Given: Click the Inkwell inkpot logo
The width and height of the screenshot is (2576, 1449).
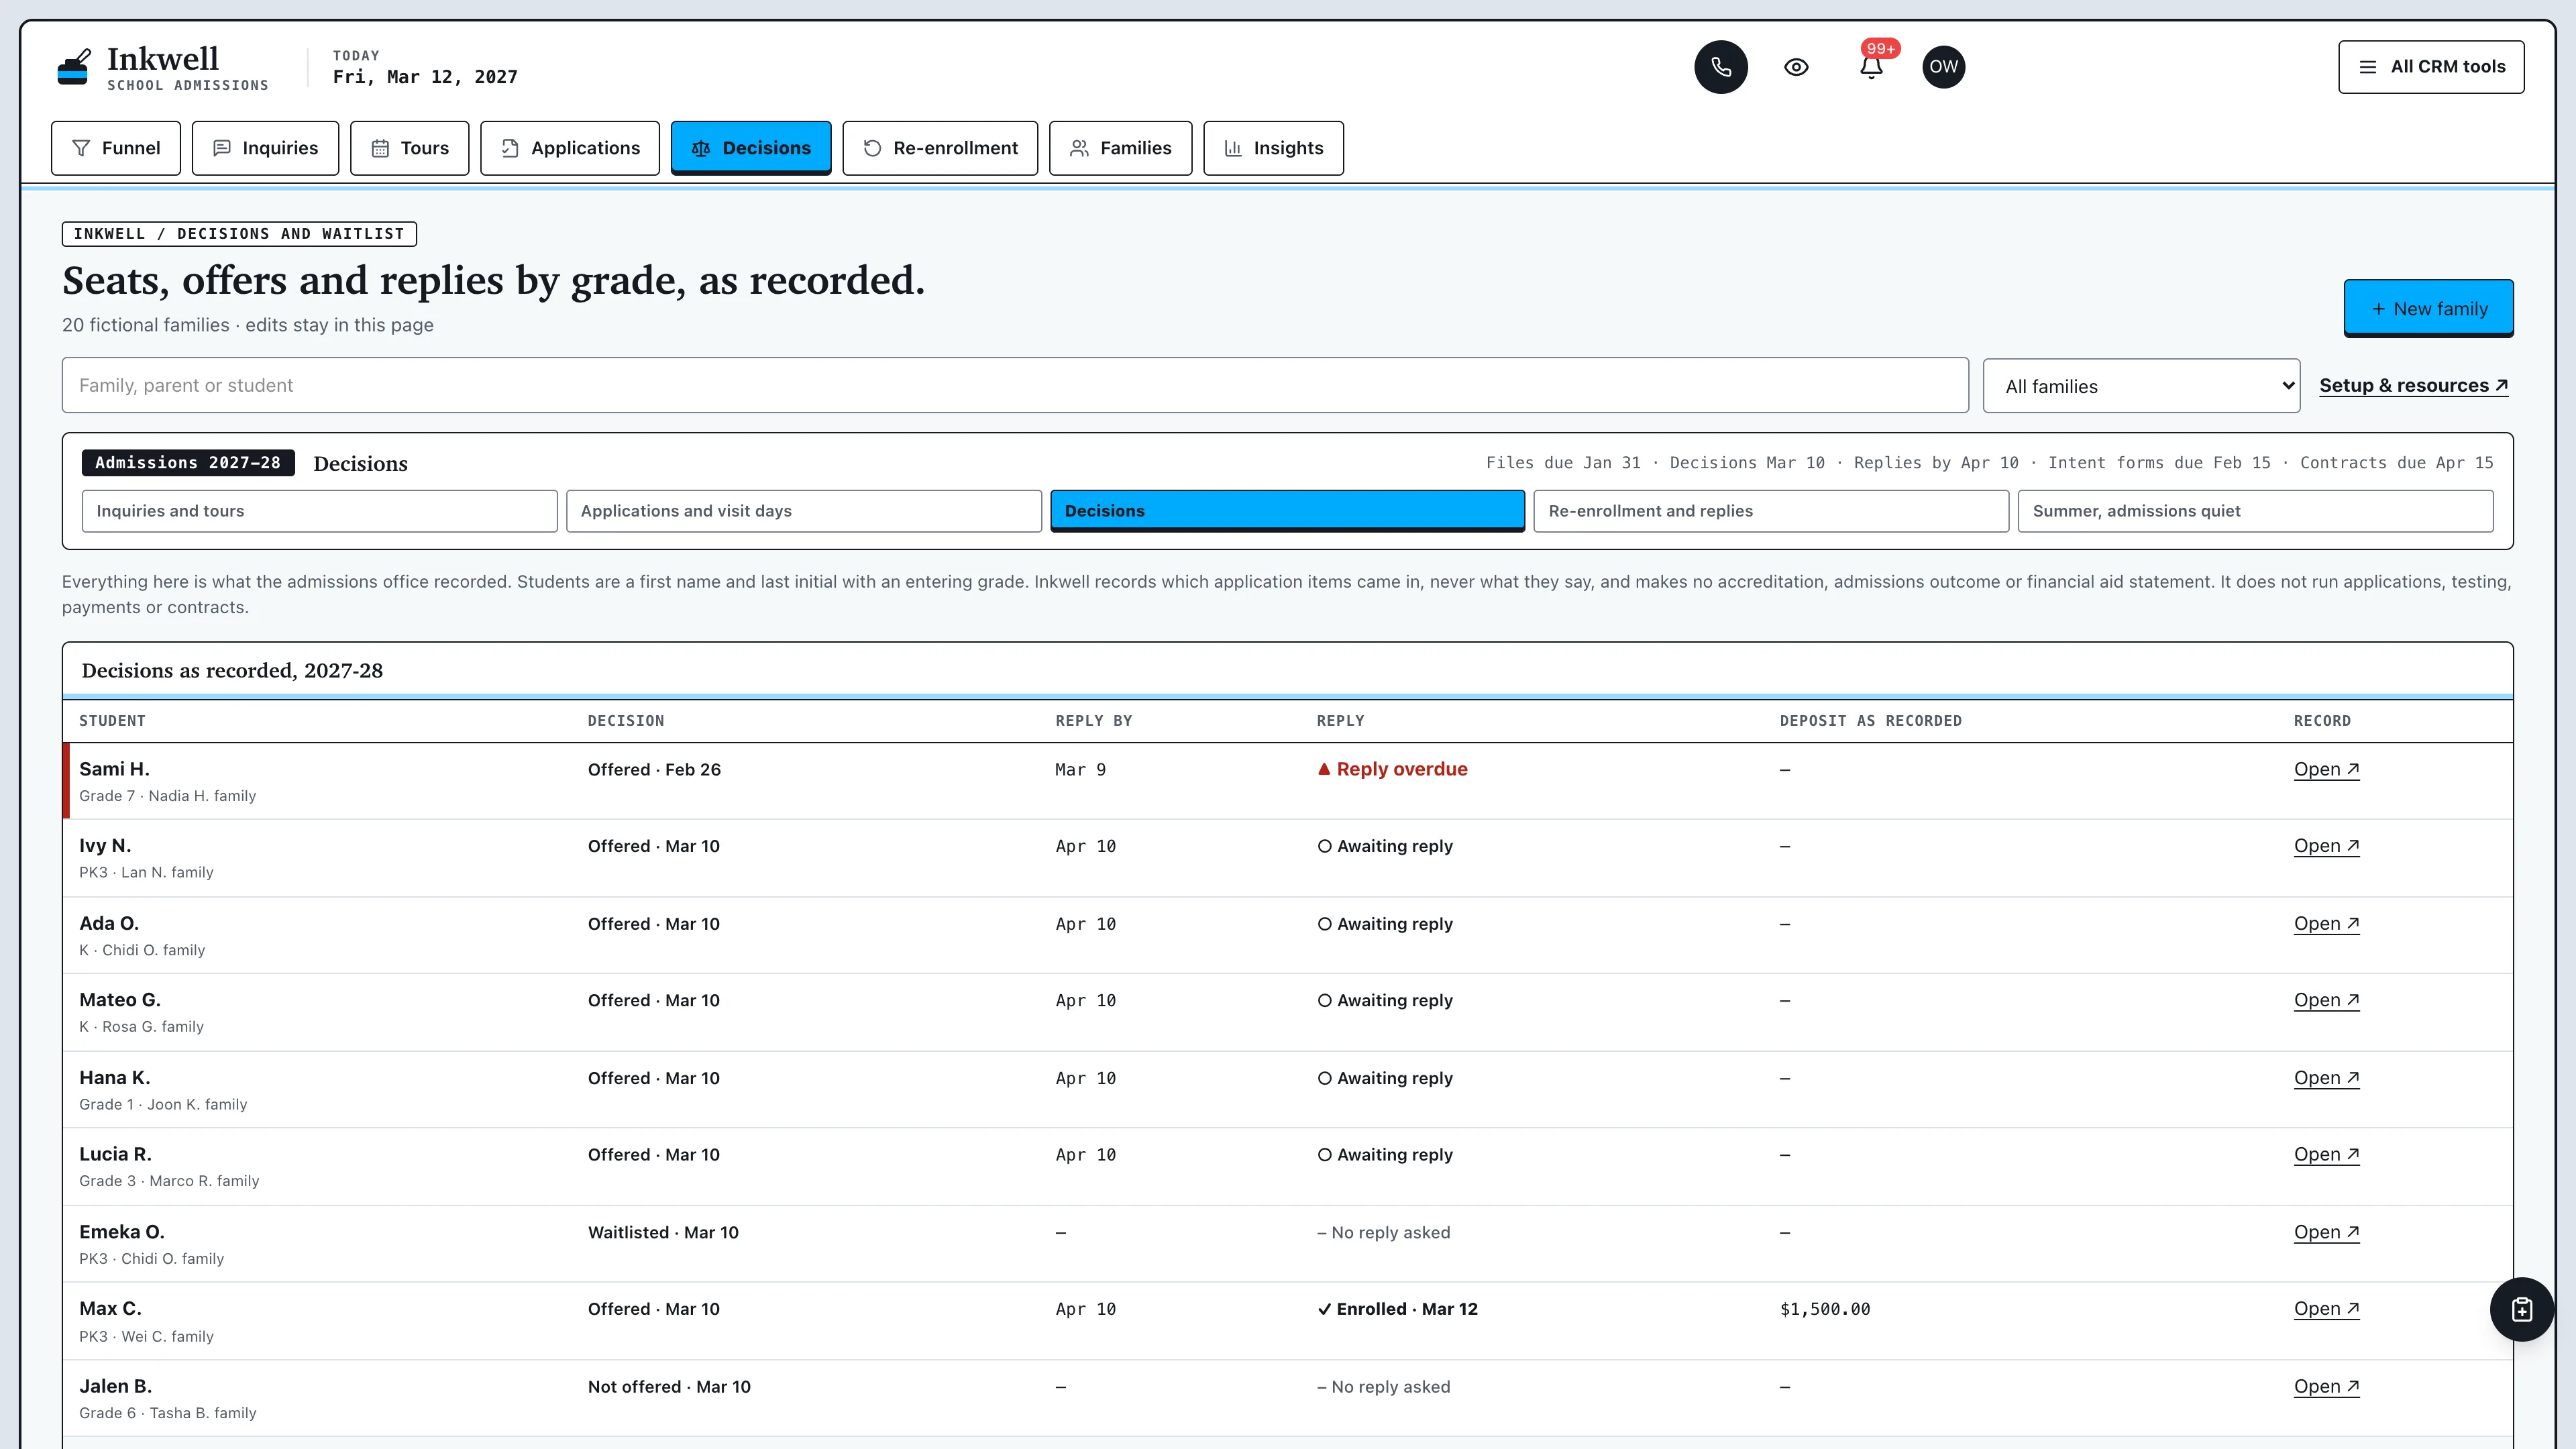Looking at the screenshot, I should point(73,67).
